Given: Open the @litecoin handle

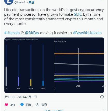Looking at the screenshot, I should (20, 2).
